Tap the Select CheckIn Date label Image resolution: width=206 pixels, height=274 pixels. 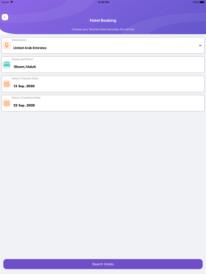(25, 79)
